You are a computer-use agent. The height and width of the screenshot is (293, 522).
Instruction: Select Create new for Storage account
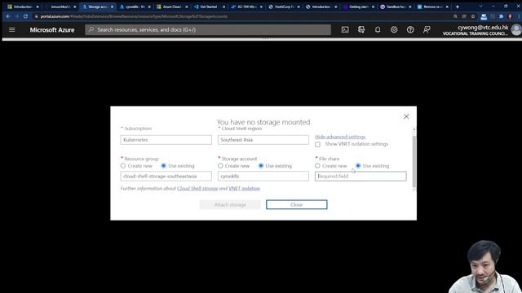point(220,165)
